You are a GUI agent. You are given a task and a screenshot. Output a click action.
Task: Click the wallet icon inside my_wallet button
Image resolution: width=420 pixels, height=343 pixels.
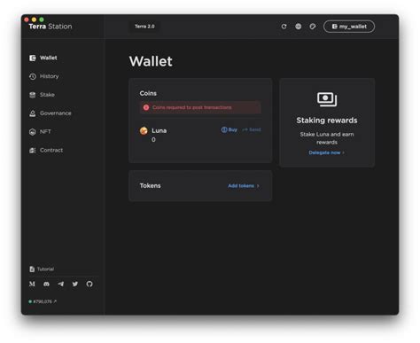(335, 27)
